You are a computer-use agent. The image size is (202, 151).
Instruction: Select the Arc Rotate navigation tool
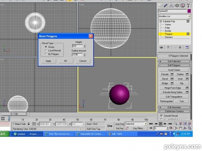(x=185, y=128)
